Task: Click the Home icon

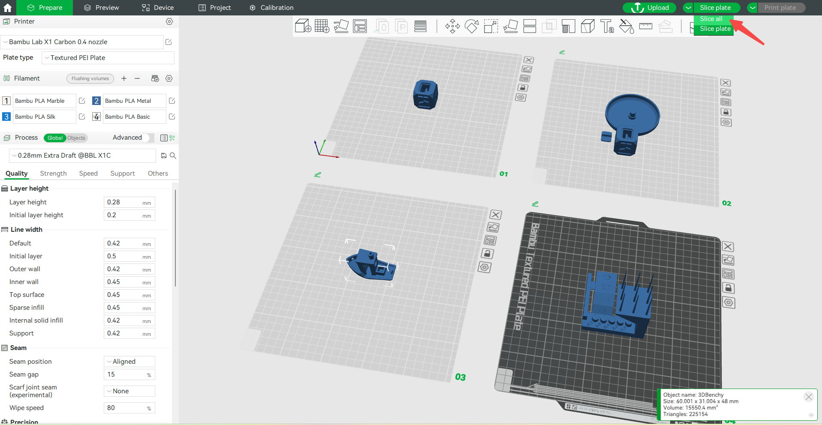Action: 8,8
